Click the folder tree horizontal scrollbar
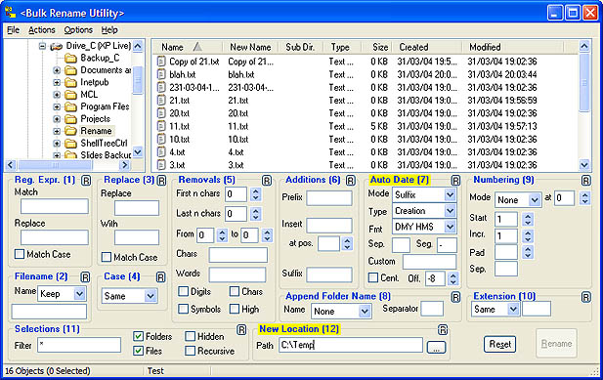 click(x=67, y=165)
